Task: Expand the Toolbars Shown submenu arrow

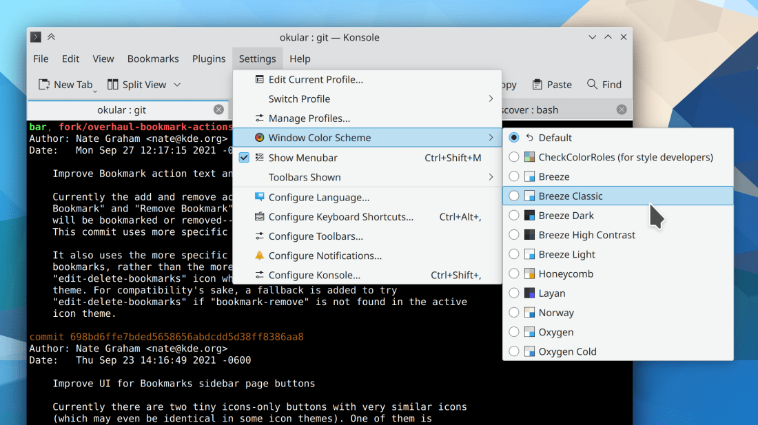Action: point(491,177)
